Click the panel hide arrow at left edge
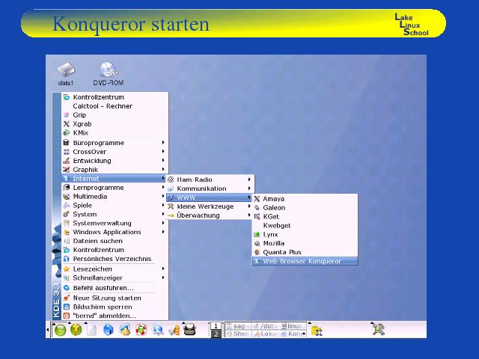Viewport: 479px width, 359px height. 47,330
